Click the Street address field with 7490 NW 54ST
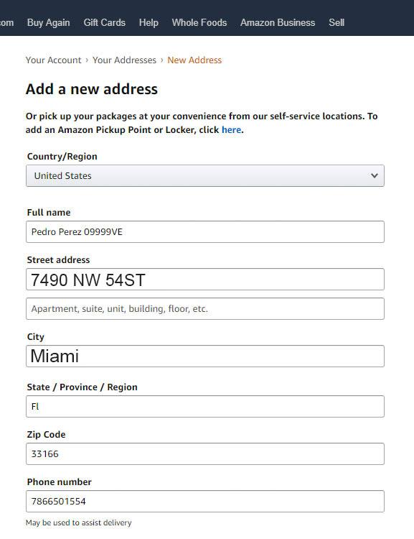The width and height of the screenshot is (414, 539). 205,279
